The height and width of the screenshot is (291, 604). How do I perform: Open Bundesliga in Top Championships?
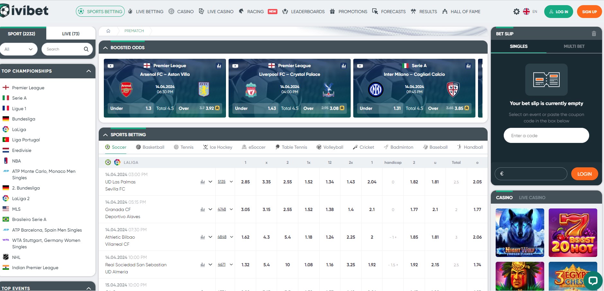(23, 119)
